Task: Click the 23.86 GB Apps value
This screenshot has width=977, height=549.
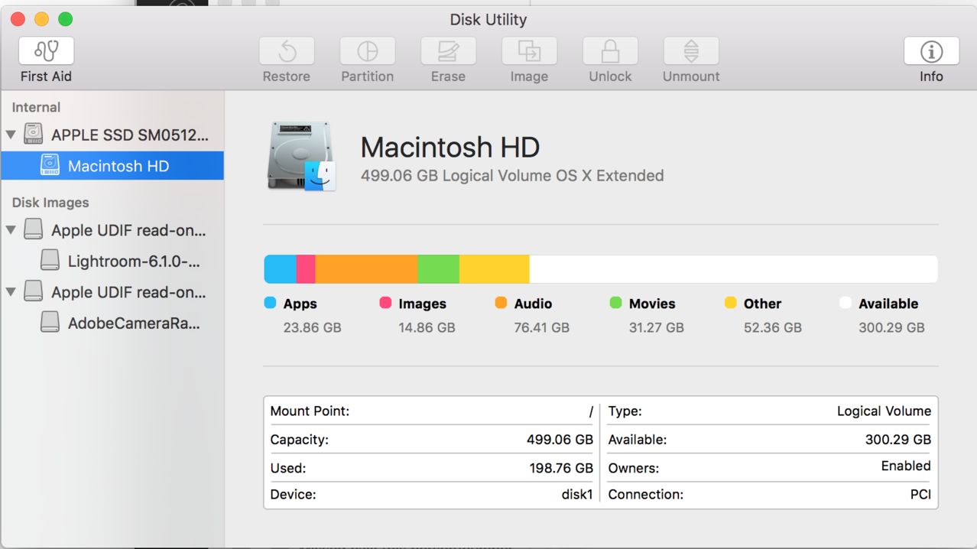Action: click(x=312, y=327)
